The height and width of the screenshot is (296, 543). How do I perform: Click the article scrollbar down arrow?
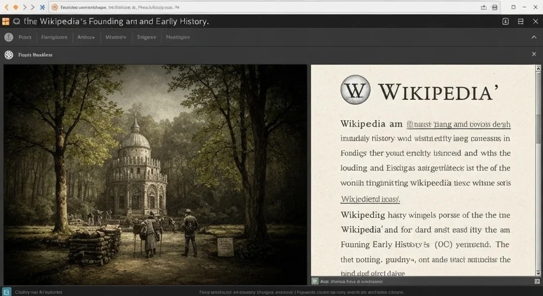(538, 273)
